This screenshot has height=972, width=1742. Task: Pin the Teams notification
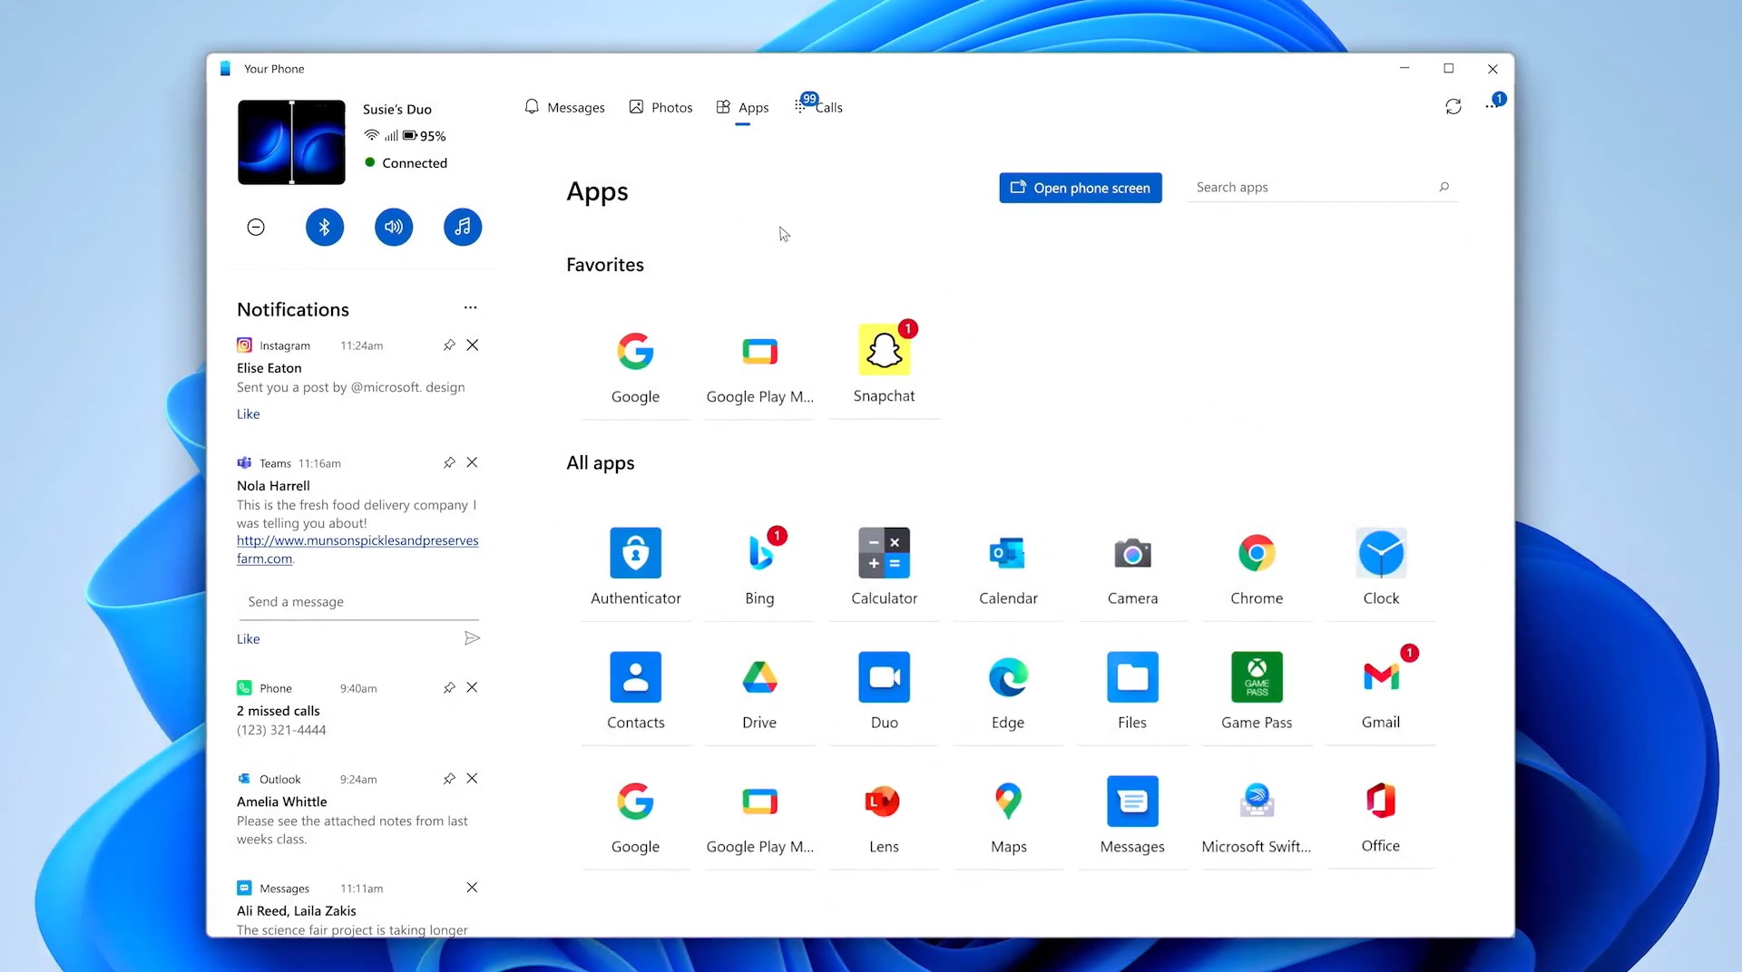click(449, 462)
